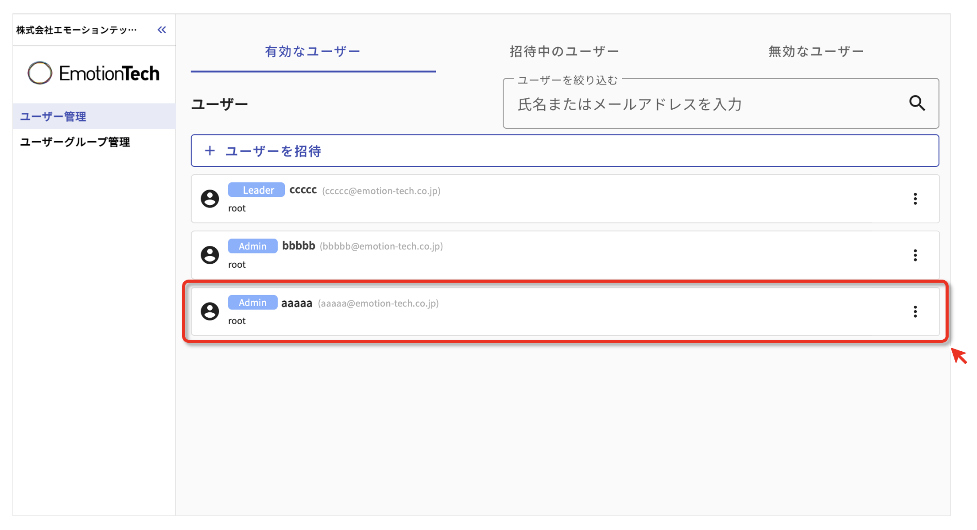The image size is (977, 530).
Task: Click the EmotionTech logo
Action: tap(93, 73)
